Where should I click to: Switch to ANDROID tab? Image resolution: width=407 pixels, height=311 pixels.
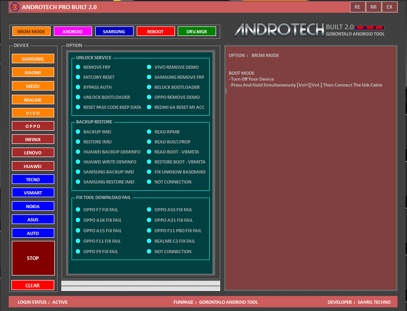tap(72, 31)
